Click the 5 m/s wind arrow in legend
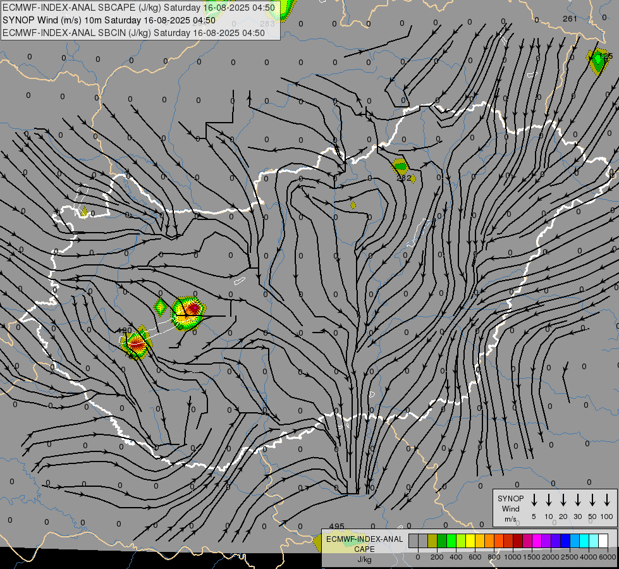 (534, 499)
